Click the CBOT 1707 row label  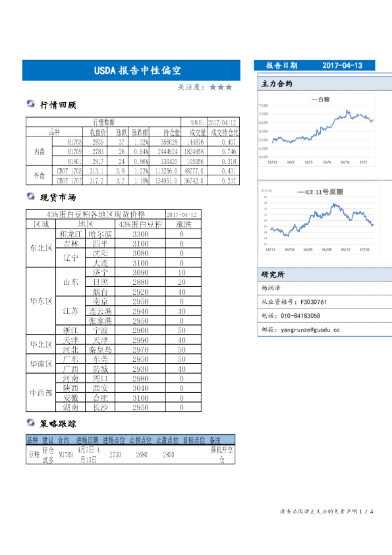tap(69, 181)
